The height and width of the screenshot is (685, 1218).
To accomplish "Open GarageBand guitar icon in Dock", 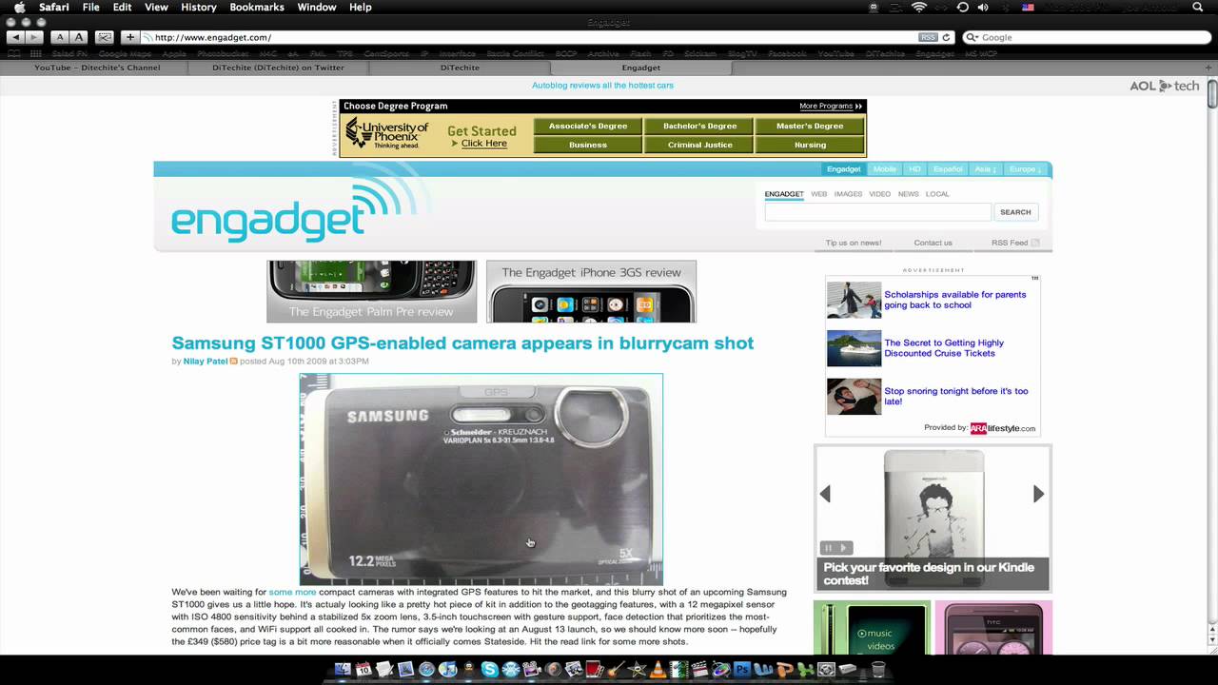I will pyautogui.click(x=616, y=670).
